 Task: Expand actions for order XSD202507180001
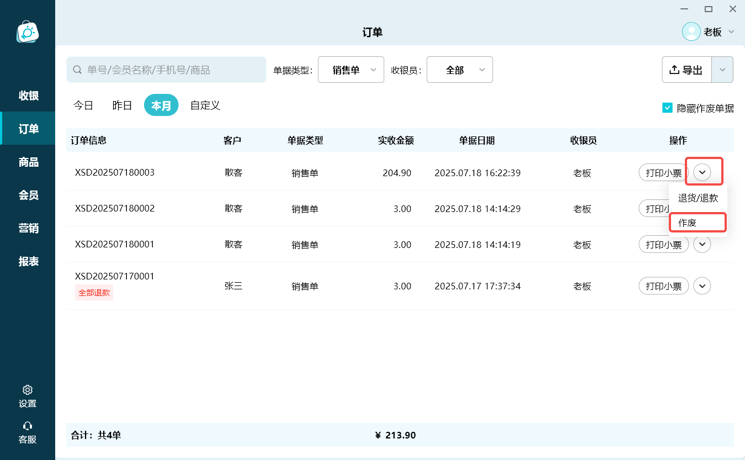click(x=703, y=244)
